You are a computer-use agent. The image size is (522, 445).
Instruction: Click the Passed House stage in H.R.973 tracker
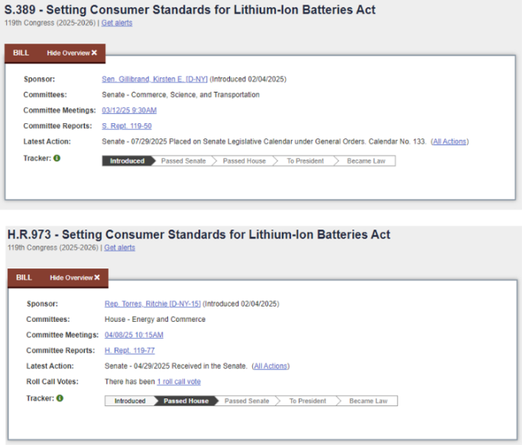pyautogui.click(x=186, y=401)
